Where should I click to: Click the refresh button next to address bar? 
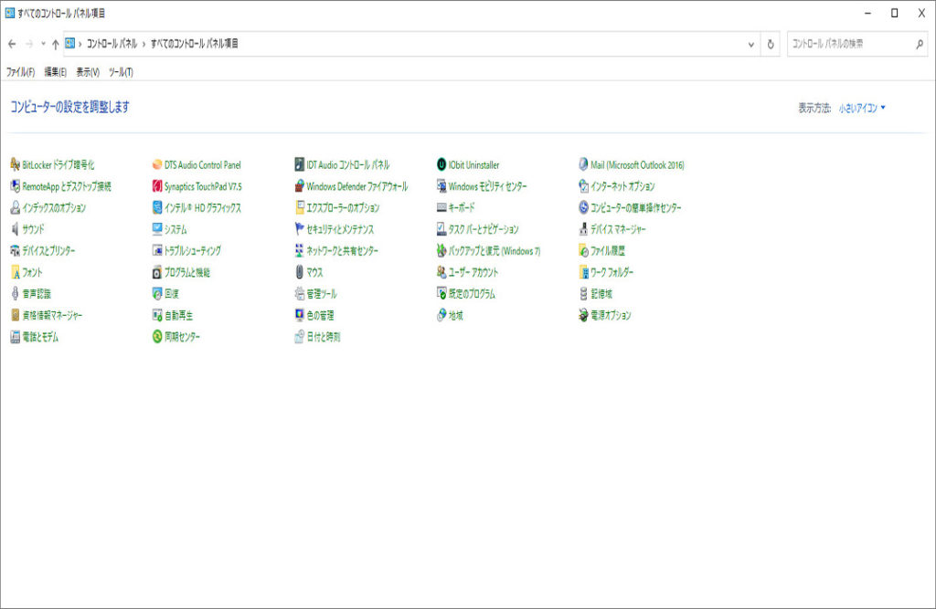(x=771, y=44)
